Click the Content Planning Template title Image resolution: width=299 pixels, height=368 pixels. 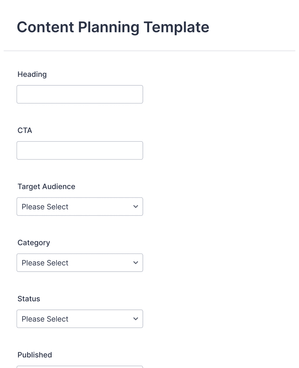(113, 27)
